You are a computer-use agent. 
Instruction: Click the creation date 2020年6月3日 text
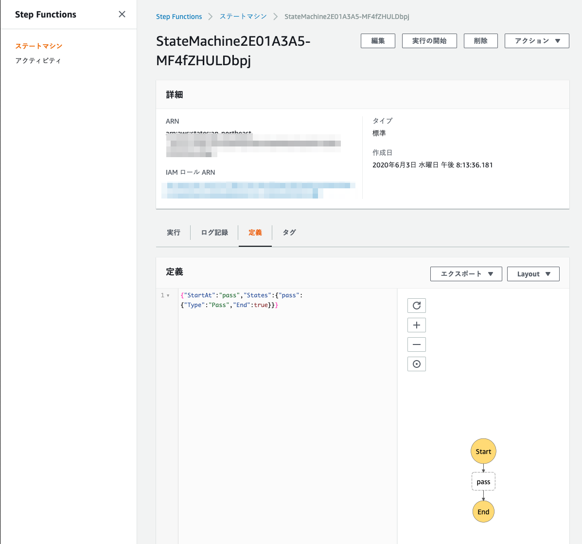(432, 165)
